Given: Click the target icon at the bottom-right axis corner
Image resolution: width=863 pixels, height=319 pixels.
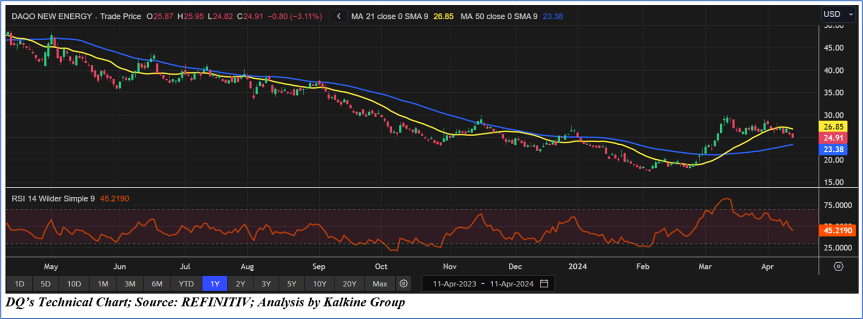Looking at the screenshot, I should click(838, 266).
